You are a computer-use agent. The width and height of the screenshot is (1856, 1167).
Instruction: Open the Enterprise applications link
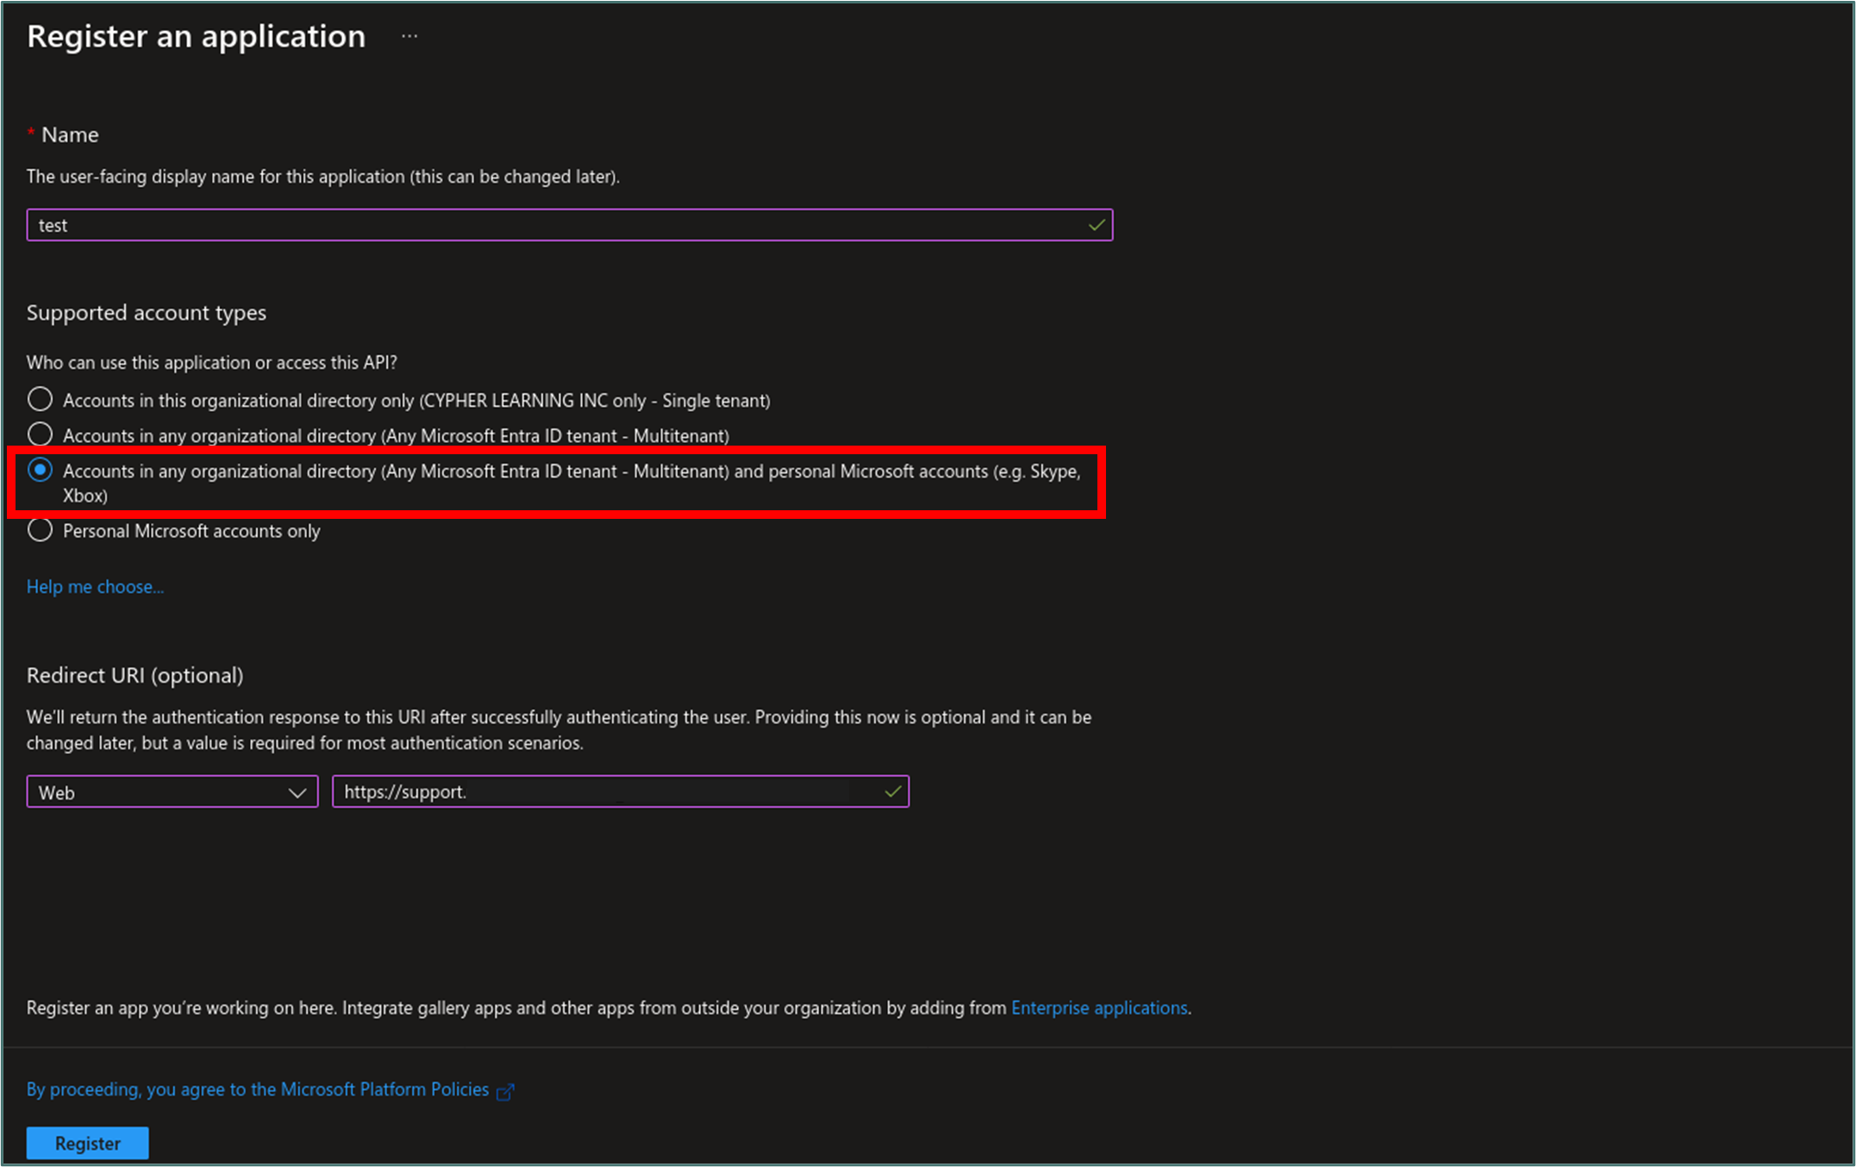pos(1098,1008)
